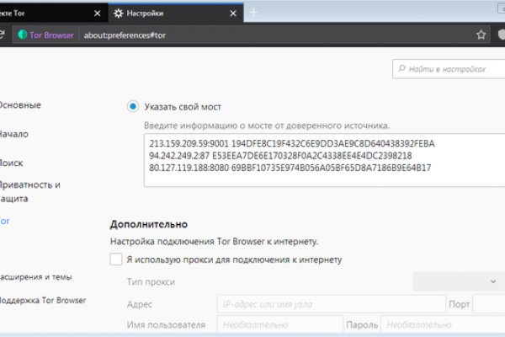Bookmark this page with star icon
The height and width of the screenshot is (337, 505).
coord(481,35)
